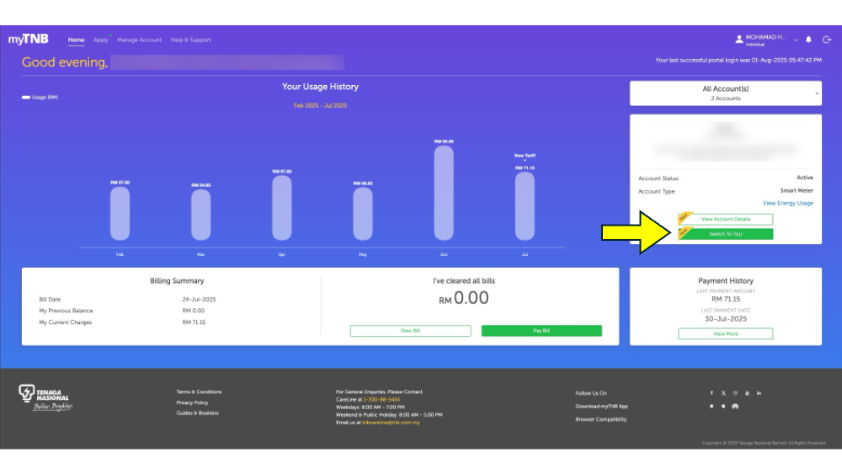Expand the user profile chevron menu
The height and width of the screenshot is (474, 842).
(x=796, y=40)
